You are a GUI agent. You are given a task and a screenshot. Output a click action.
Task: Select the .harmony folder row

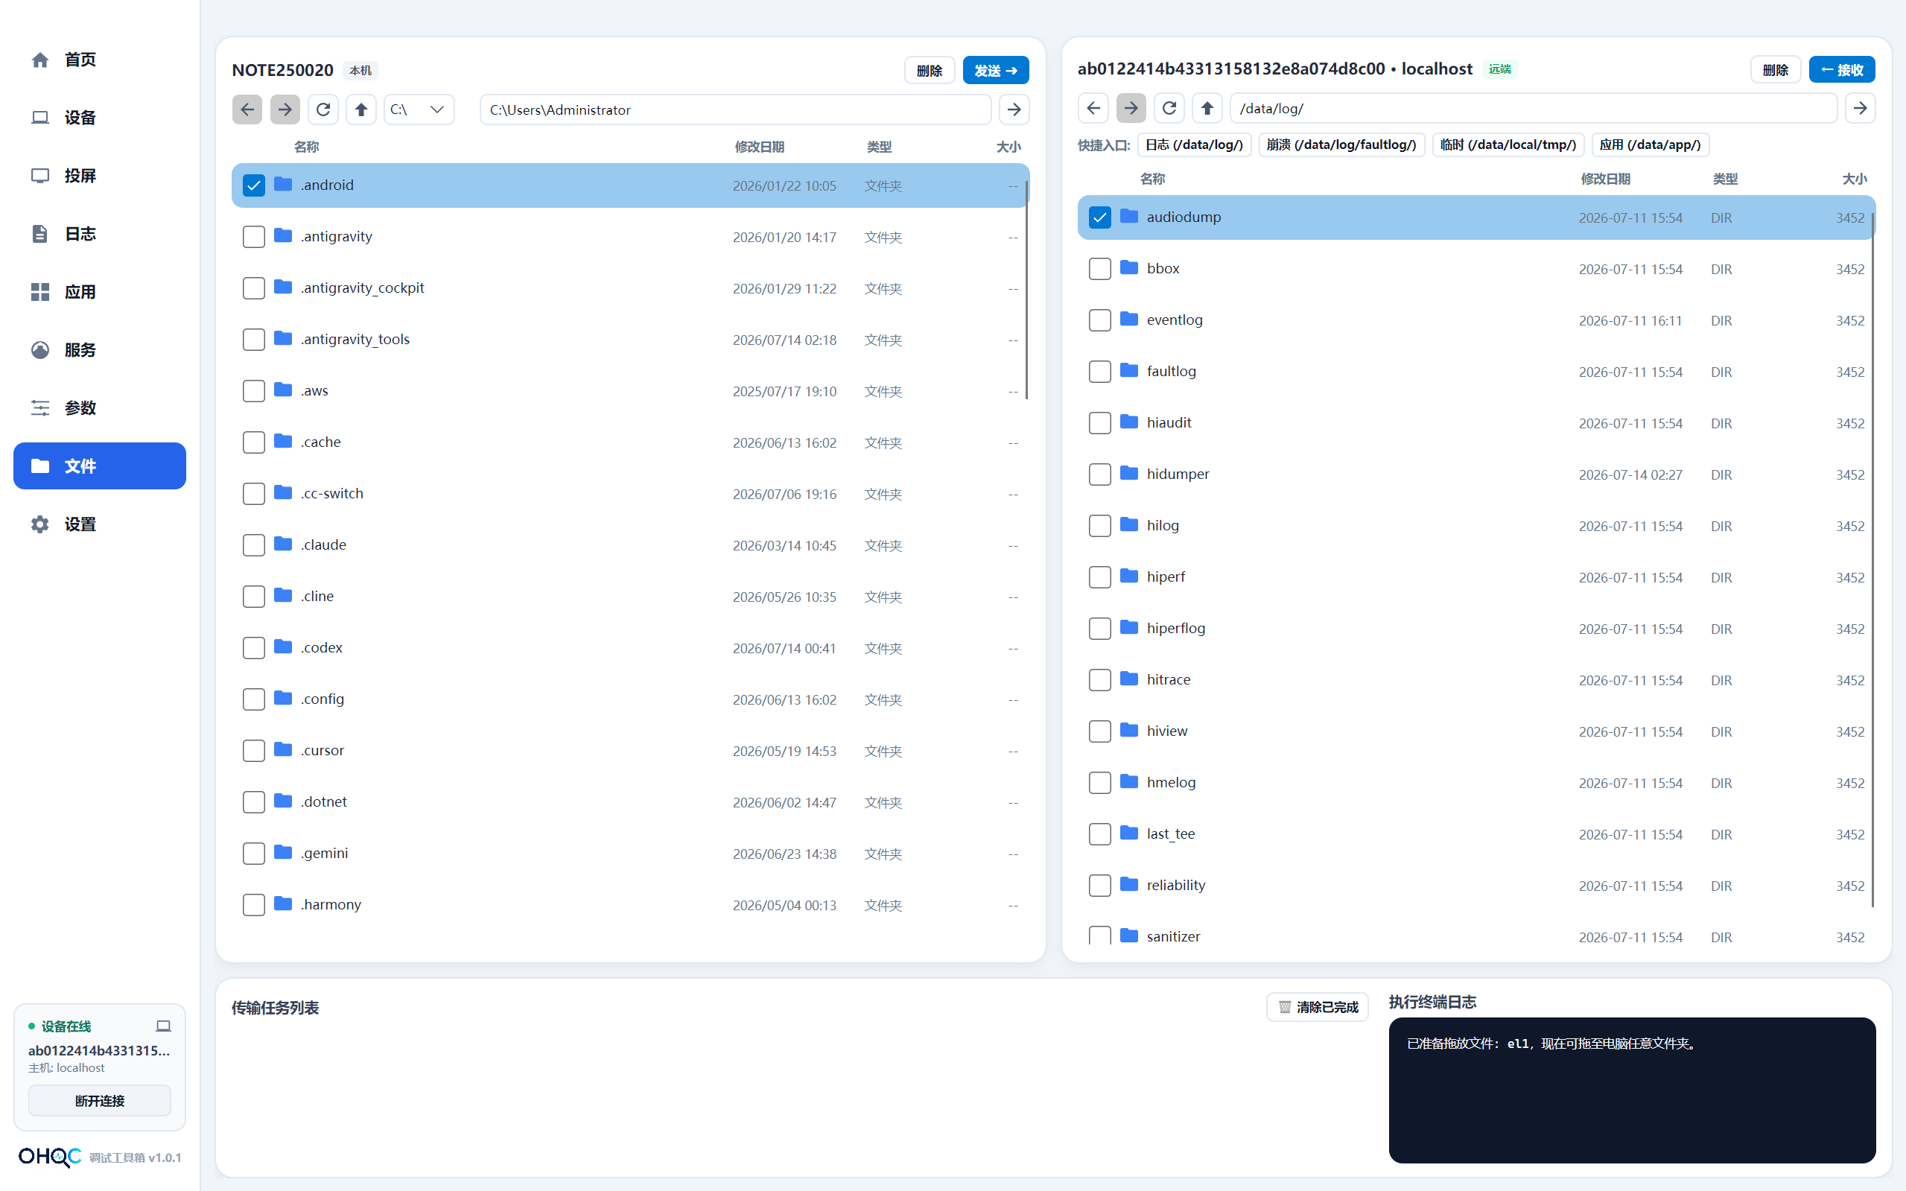pos(630,905)
